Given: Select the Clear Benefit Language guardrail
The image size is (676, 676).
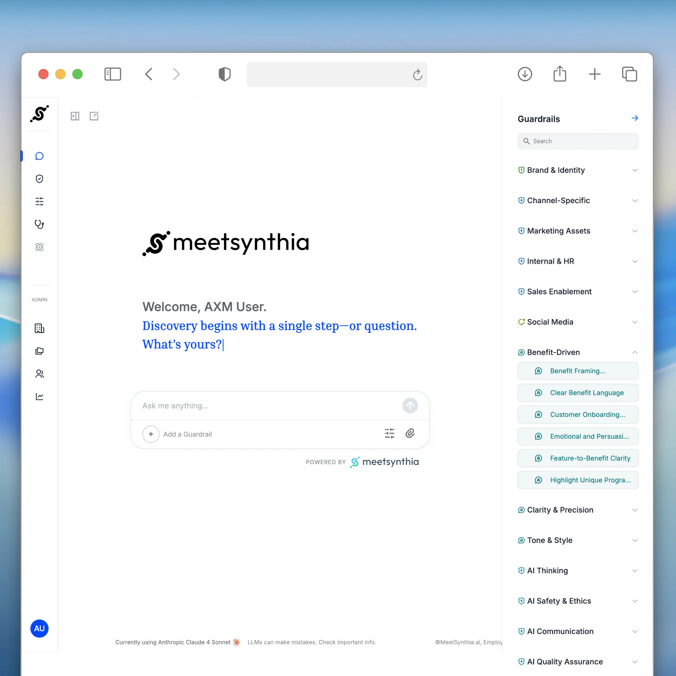Looking at the screenshot, I should [578, 393].
